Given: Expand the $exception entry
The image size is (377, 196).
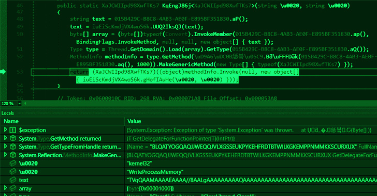Looking at the screenshot, I should click(5, 130).
